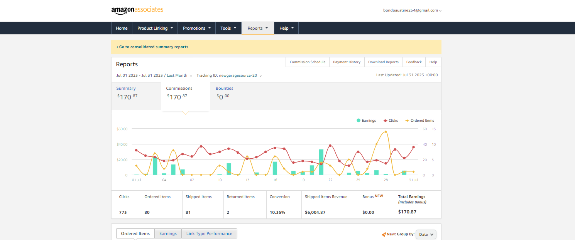
Task: Click Help button next to Feedback
Action: [x=433, y=62]
